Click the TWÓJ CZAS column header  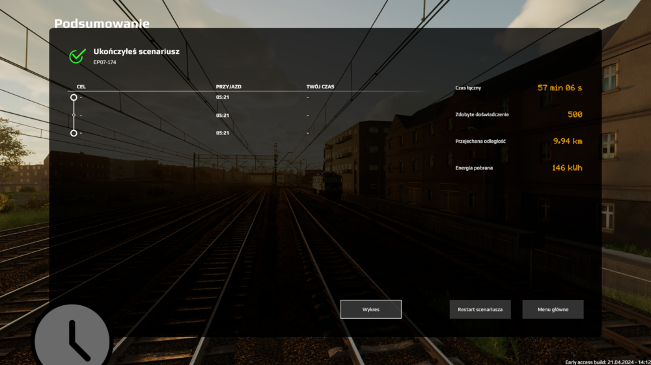click(x=320, y=86)
